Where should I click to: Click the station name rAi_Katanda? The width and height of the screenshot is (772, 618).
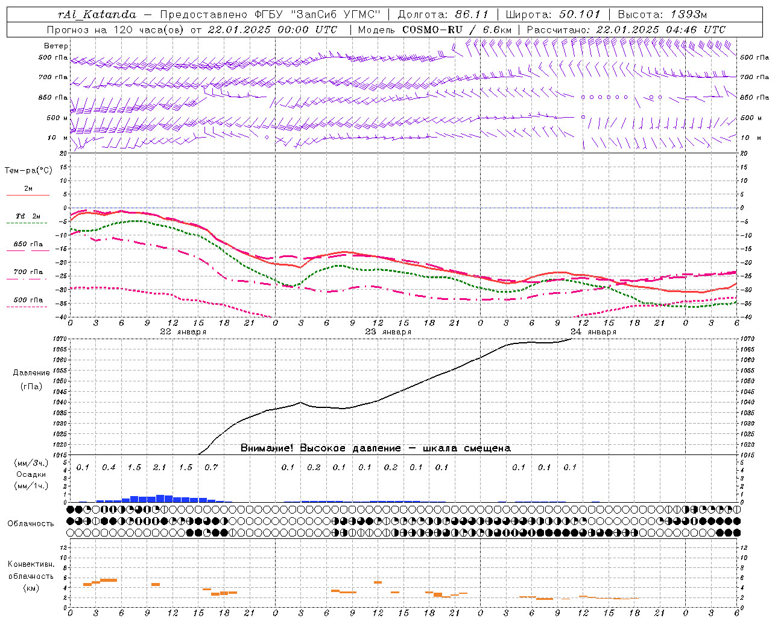coord(97,14)
